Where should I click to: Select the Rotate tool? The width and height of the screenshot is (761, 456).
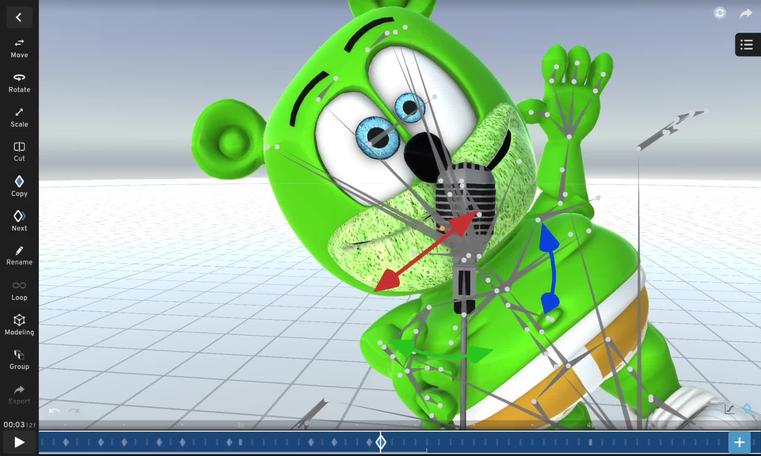pyautogui.click(x=19, y=83)
